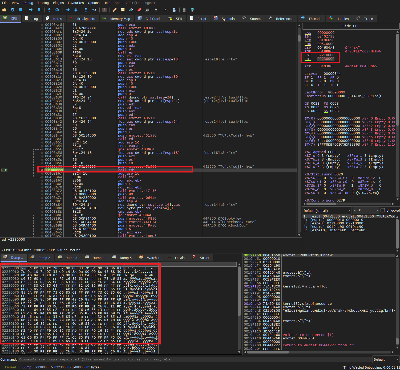Click the trace into toolbar icon
The image size is (400, 370).
(x=67, y=10)
